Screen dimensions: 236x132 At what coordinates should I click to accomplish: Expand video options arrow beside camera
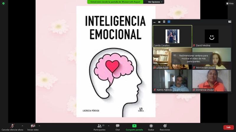39,126
